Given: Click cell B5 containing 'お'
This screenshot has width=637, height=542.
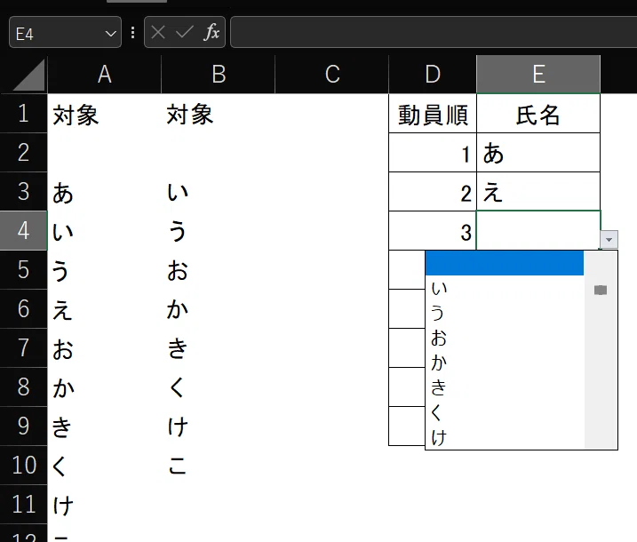Looking at the screenshot, I should click(219, 270).
